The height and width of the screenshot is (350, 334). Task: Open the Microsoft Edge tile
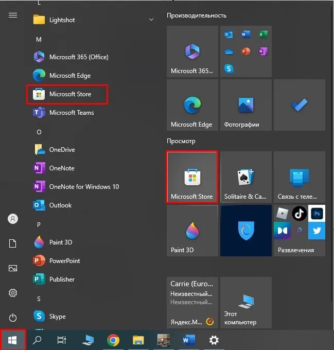[x=192, y=105]
